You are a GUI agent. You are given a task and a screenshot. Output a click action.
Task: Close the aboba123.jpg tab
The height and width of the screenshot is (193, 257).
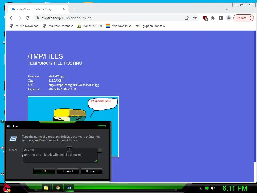(x=64, y=9)
